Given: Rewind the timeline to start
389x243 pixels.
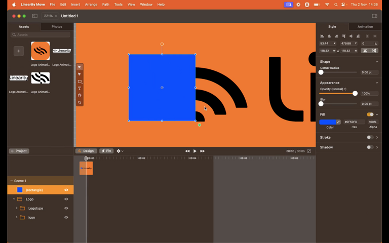Looking at the screenshot, I should click(187, 151).
